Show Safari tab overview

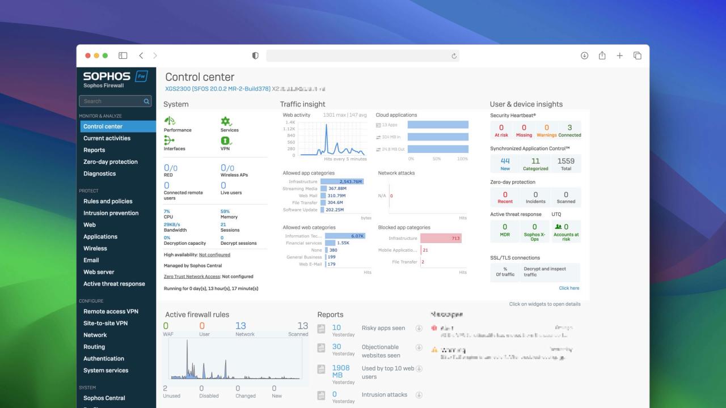(x=638, y=56)
